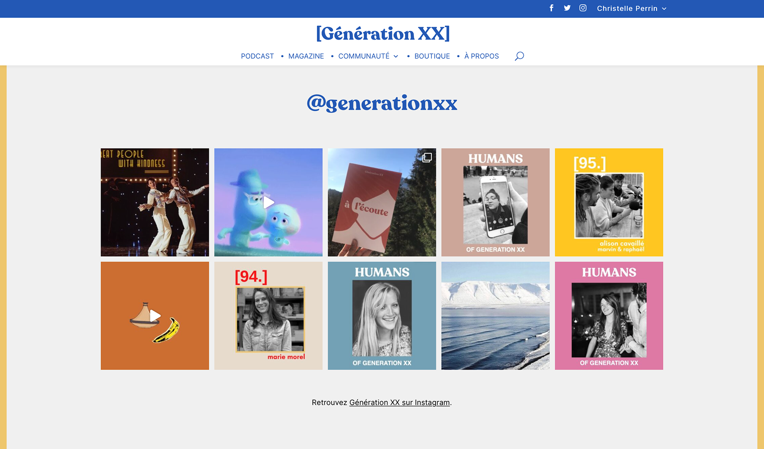Open the Twitter icon in top bar

[567, 8]
